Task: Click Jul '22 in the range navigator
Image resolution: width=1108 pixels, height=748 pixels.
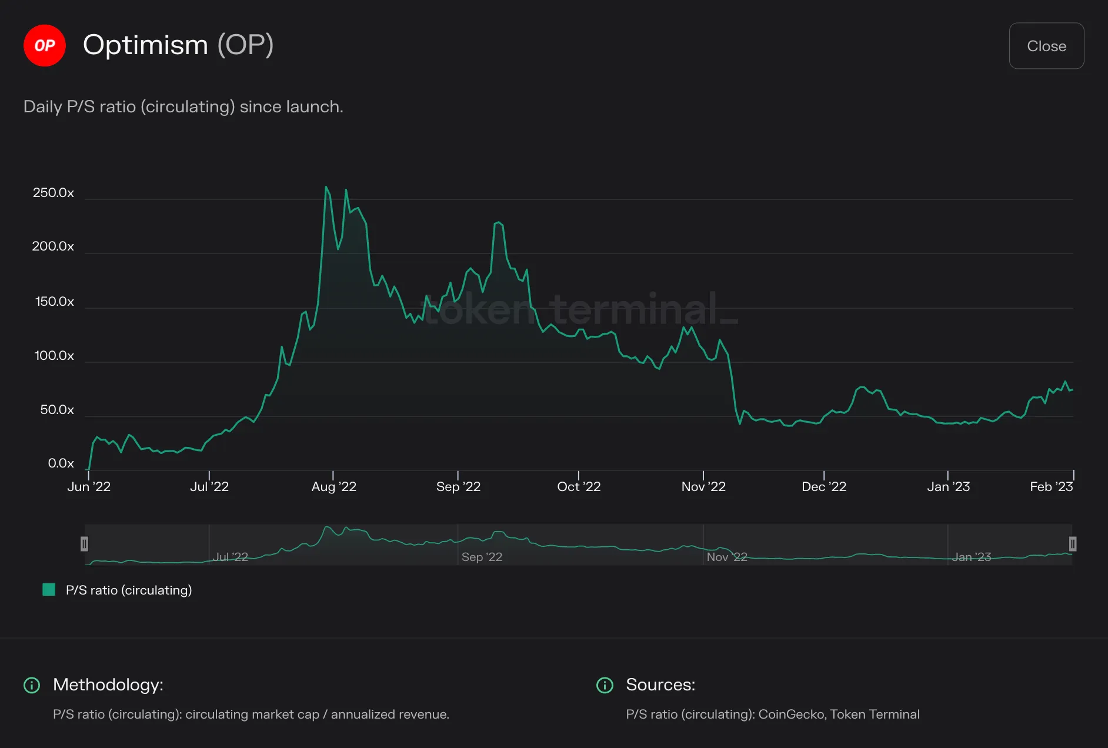Action: 231,557
